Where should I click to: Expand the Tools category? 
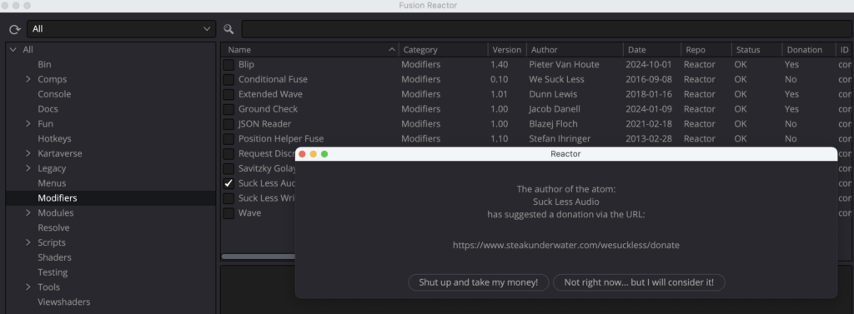28,287
